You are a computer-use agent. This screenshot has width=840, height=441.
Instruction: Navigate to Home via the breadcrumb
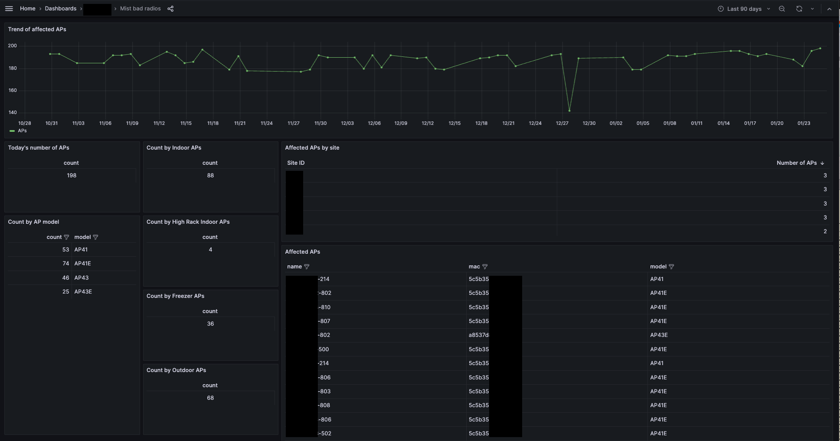coord(27,8)
